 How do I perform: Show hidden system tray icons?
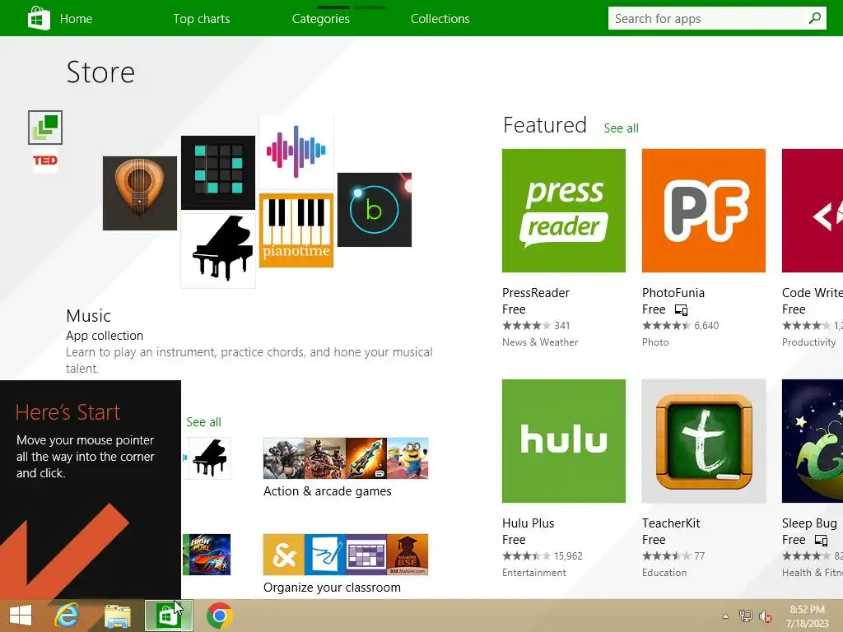726,616
